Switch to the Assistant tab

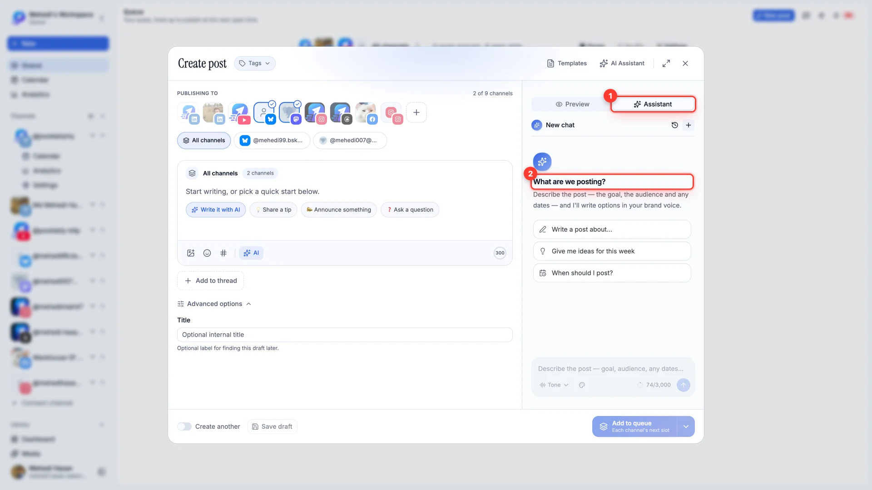click(x=653, y=104)
